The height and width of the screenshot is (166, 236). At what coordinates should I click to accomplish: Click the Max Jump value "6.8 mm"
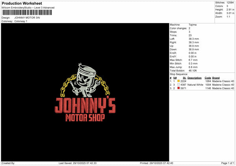coord(193,67)
